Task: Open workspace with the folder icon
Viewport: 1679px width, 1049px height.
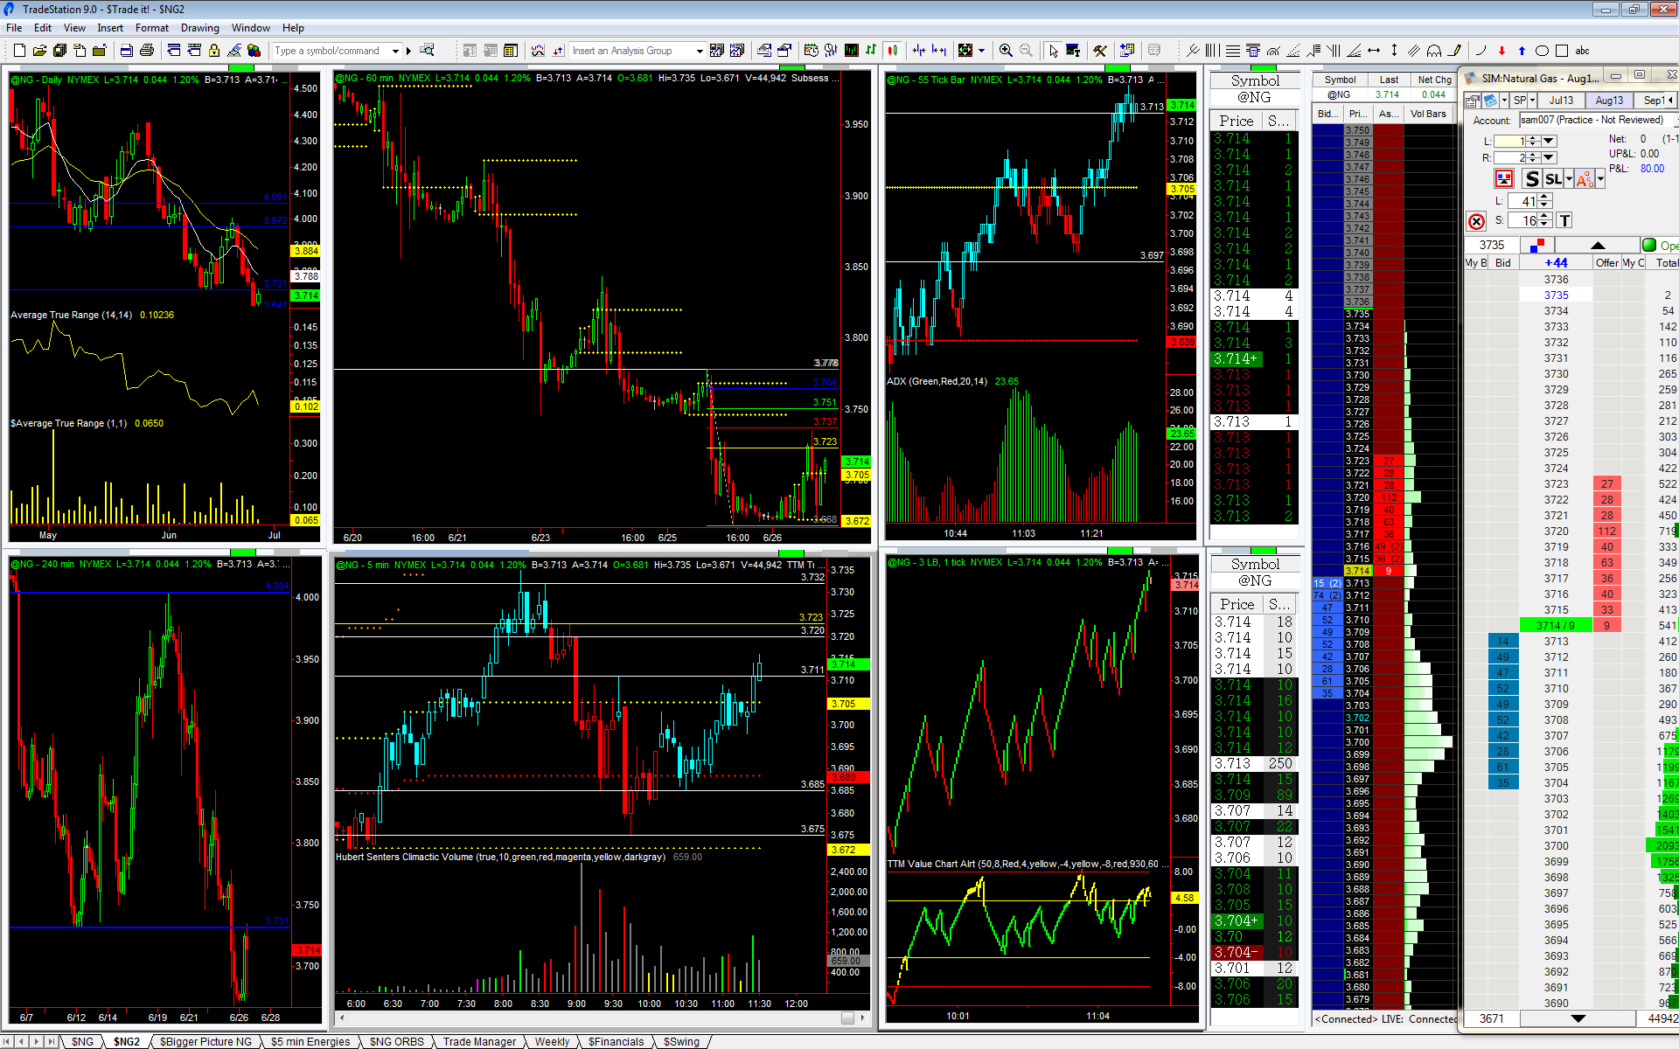Action: (39, 51)
